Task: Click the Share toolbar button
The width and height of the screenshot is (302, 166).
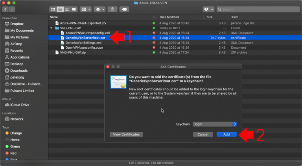Action: pos(112,9)
